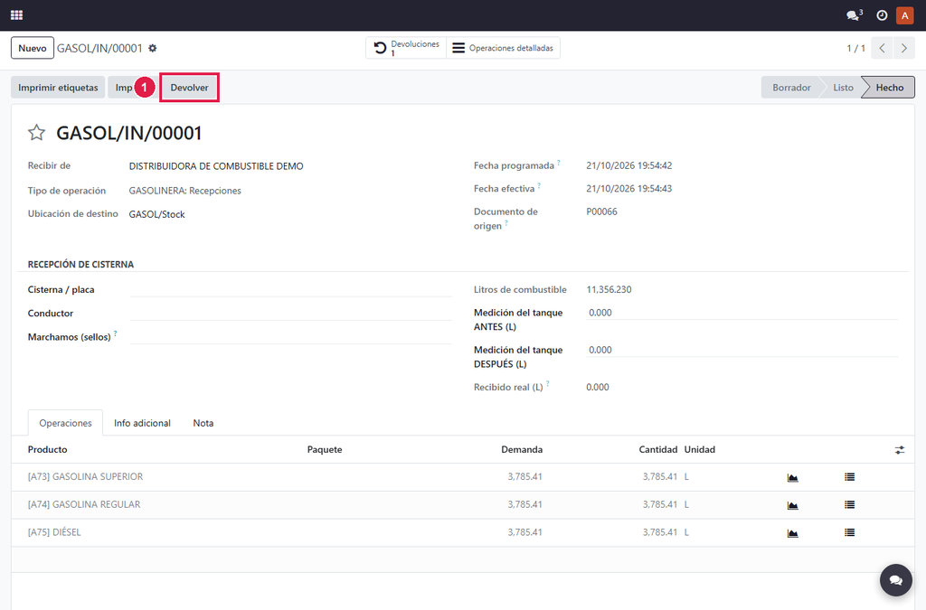Open column options adjust icon
Viewport: 926px width, 610px height.
900,450
